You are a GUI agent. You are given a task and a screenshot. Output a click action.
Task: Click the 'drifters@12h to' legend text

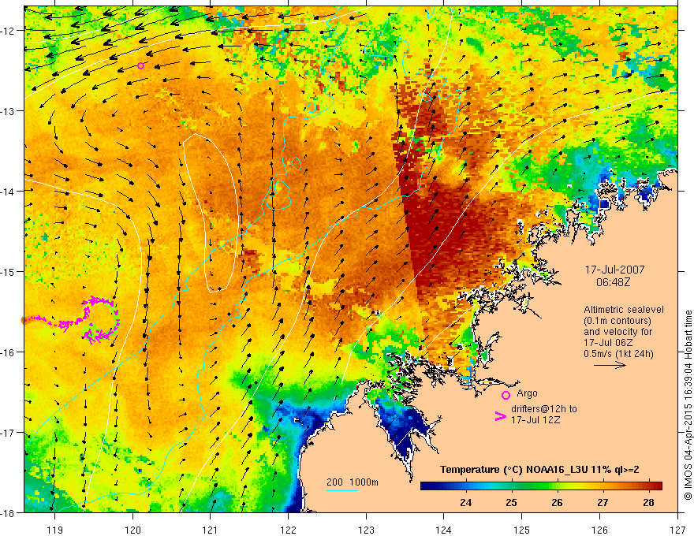tap(544, 409)
